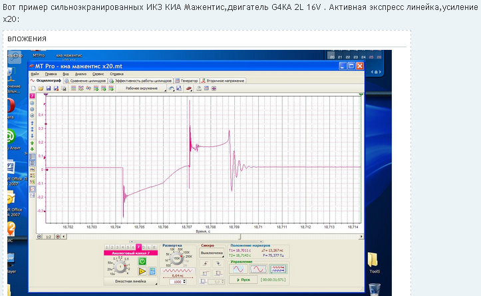
Task: Switch to the Вторичное напряжение tab
Action: pyautogui.click(x=223, y=80)
